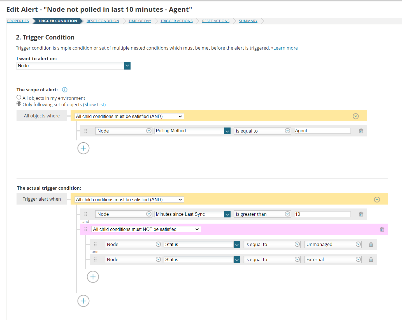Go to the Reset Actions step

coord(216,21)
